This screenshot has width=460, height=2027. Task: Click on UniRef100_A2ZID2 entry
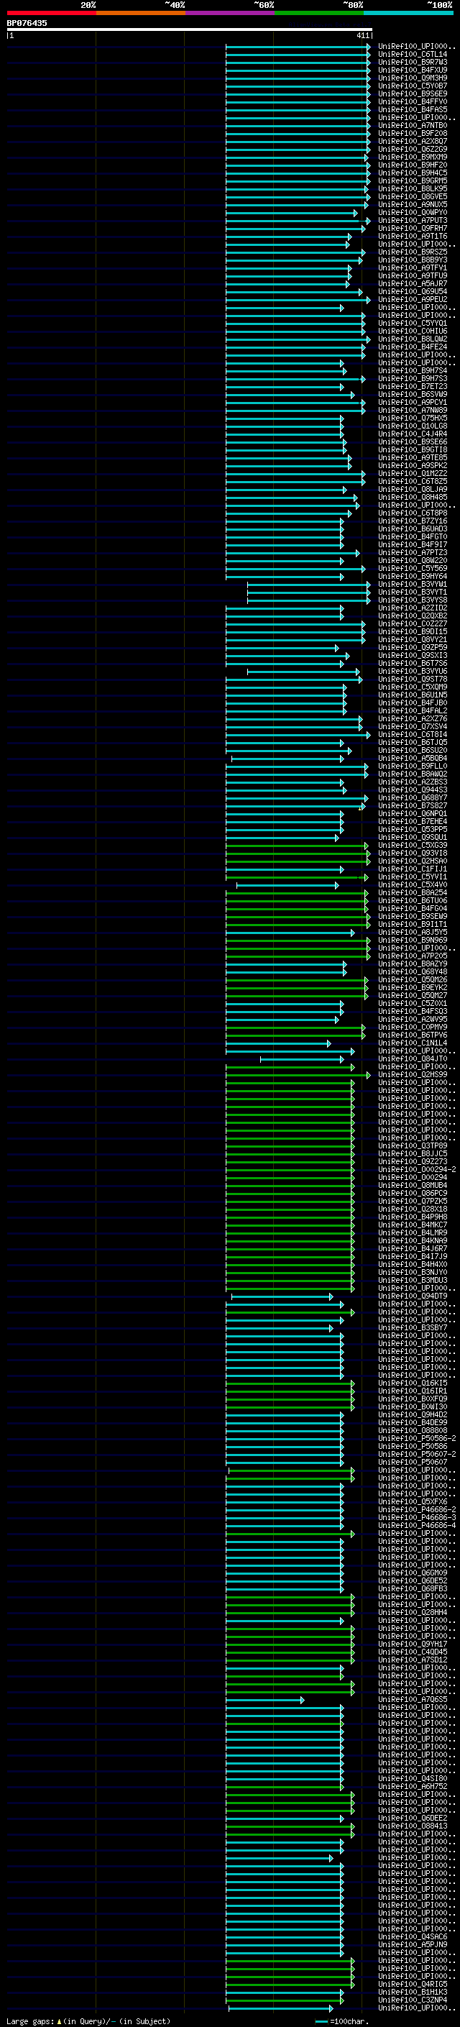coord(412,608)
